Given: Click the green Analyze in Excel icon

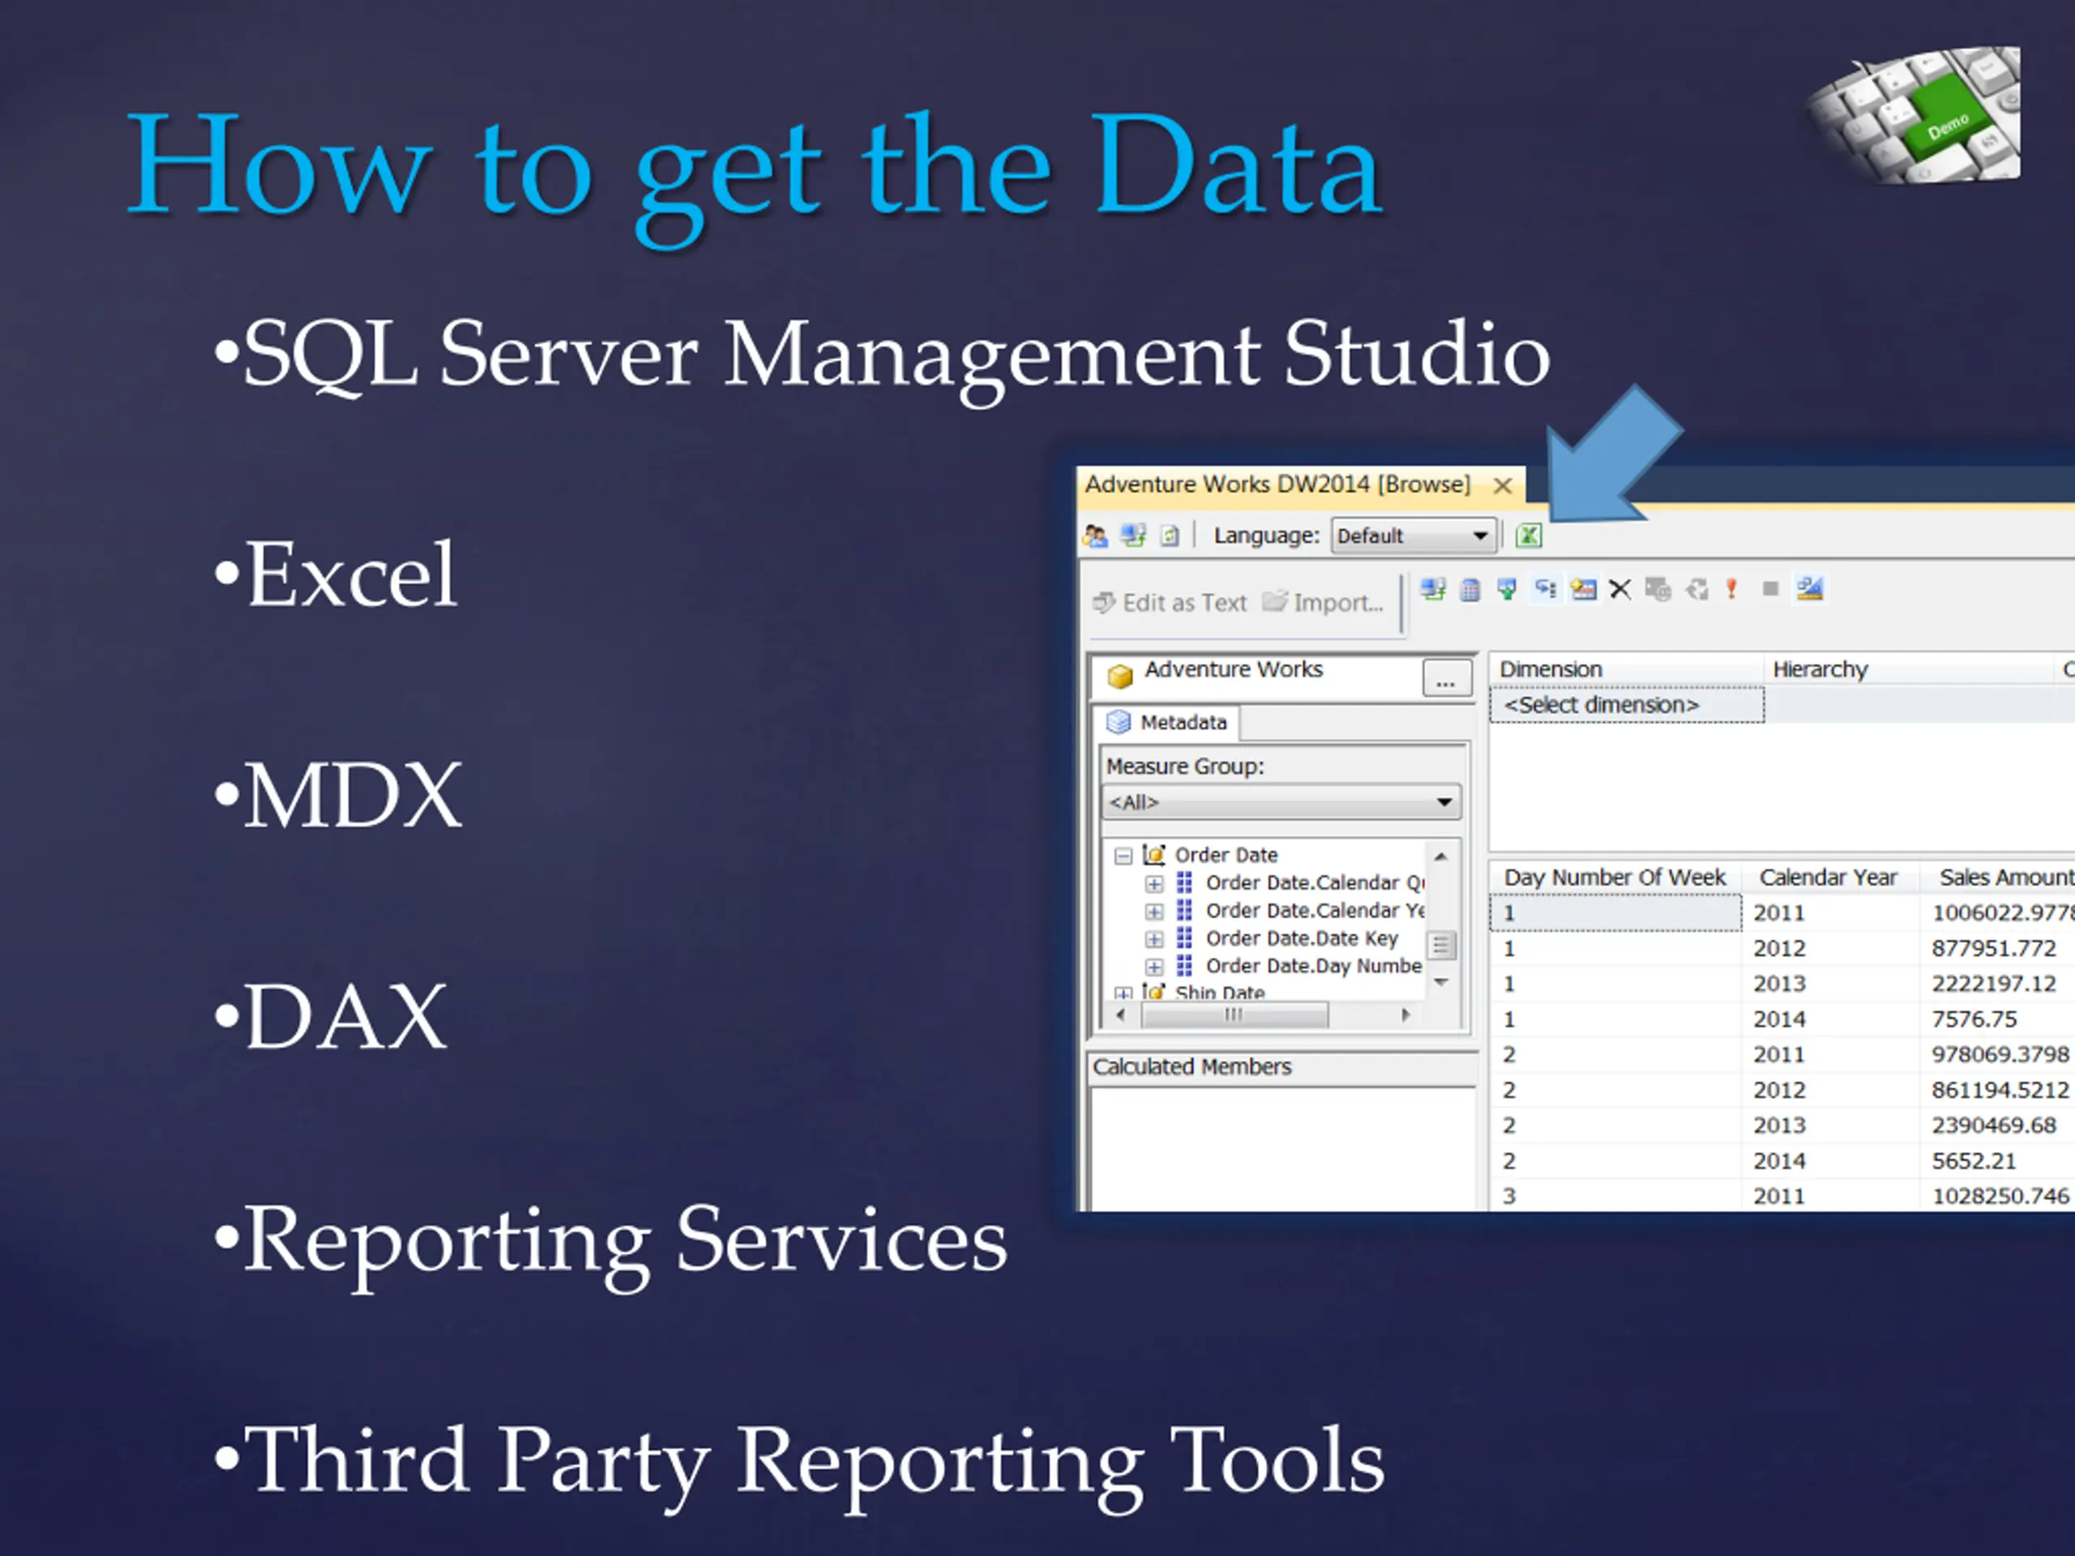Looking at the screenshot, I should [1529, 536].
